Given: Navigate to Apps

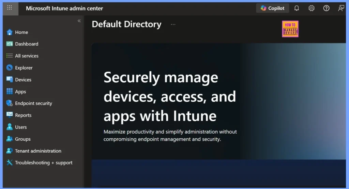Looking at the screenshot, I should pos(20,91).
